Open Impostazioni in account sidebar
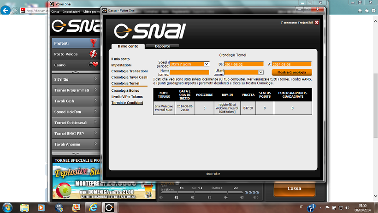The image size is (378, 213). 122,65
